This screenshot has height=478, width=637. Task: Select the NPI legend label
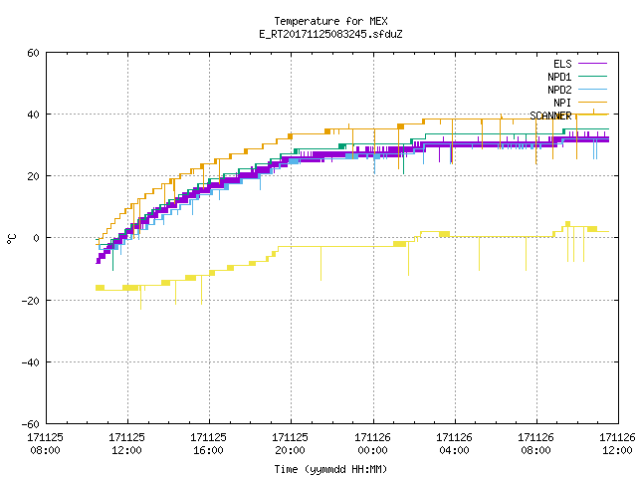tap(562, 103)
